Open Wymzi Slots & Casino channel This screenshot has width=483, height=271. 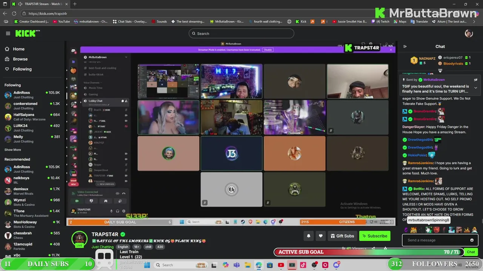tap(32, 202)
